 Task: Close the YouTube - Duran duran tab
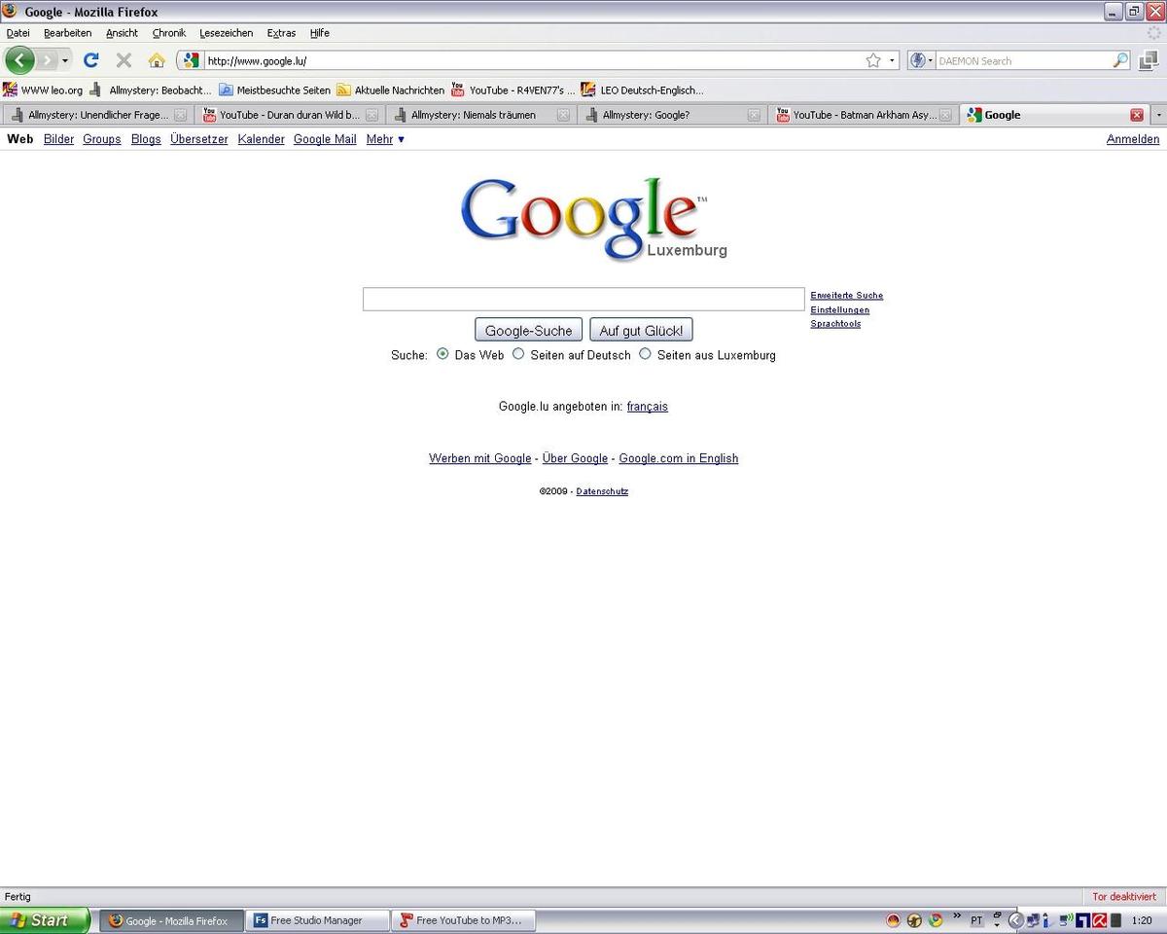tap(371, 115)
